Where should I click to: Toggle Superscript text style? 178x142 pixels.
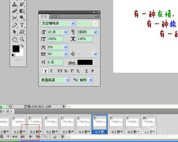tap(72, 71)
